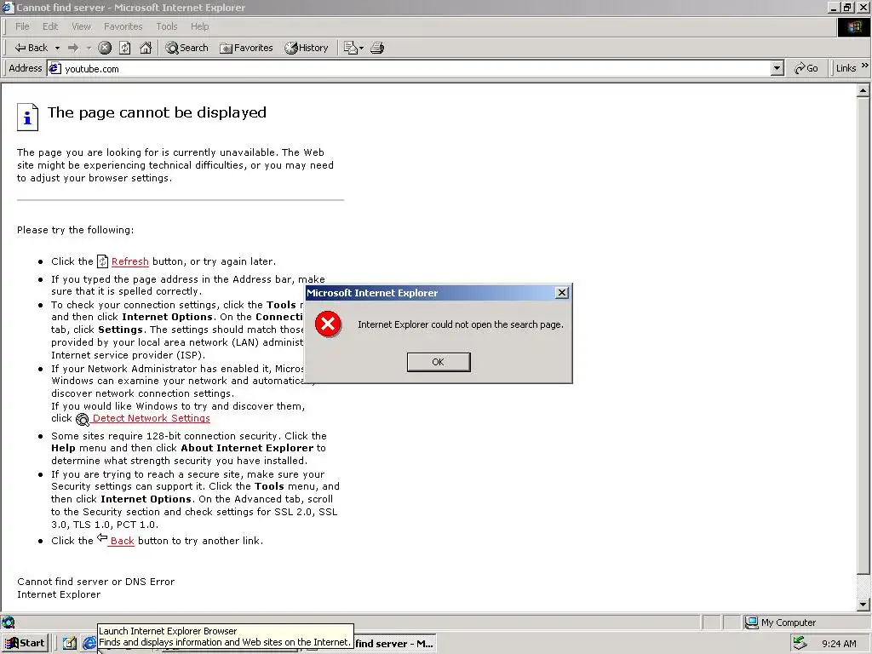
Task: Click the IE icon in the title bar
Action: click(x=8, y=8)
